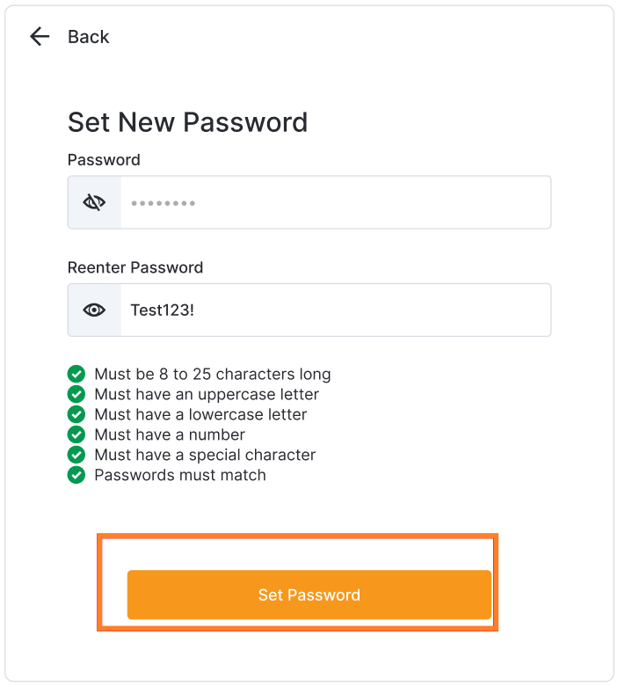Click the green check next to number rule
The height and width of the screenshot is (686, 618).
pos(76,434)
